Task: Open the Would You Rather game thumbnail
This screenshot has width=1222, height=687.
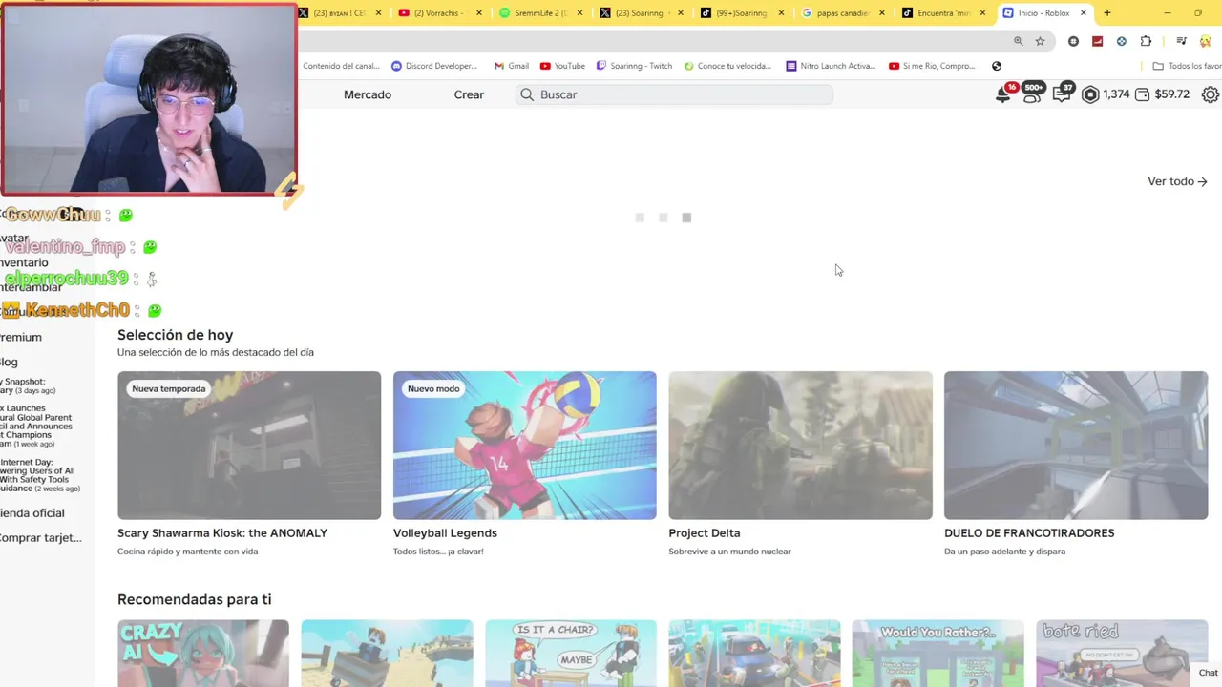Action: [938, 654]
